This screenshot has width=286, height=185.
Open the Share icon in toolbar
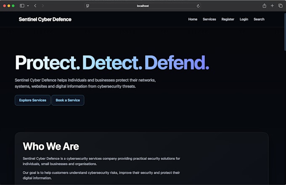264,6
